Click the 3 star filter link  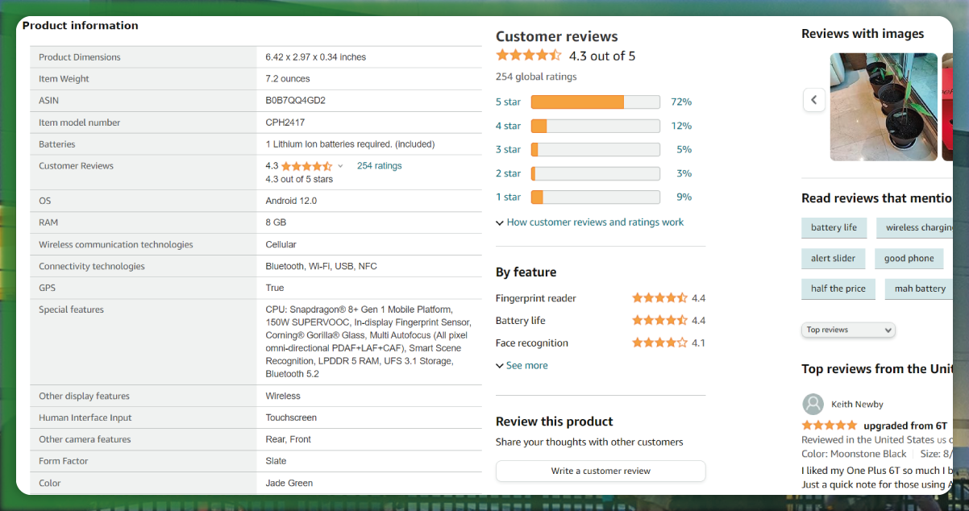[508, 149]
